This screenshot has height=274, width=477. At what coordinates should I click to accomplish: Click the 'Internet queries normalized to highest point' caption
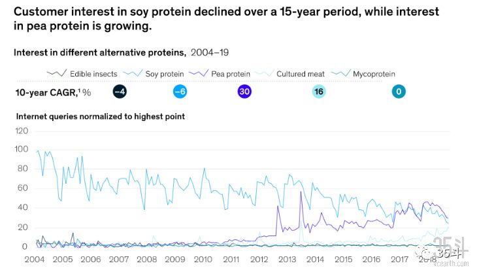pyautogui.click(x=100, y=116)
